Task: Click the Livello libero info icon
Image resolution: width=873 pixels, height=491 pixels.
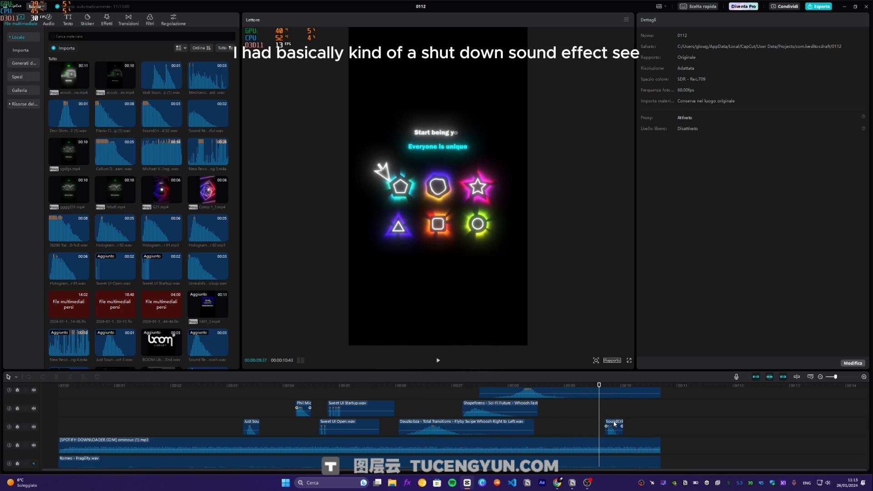Action: pos(863,128)
